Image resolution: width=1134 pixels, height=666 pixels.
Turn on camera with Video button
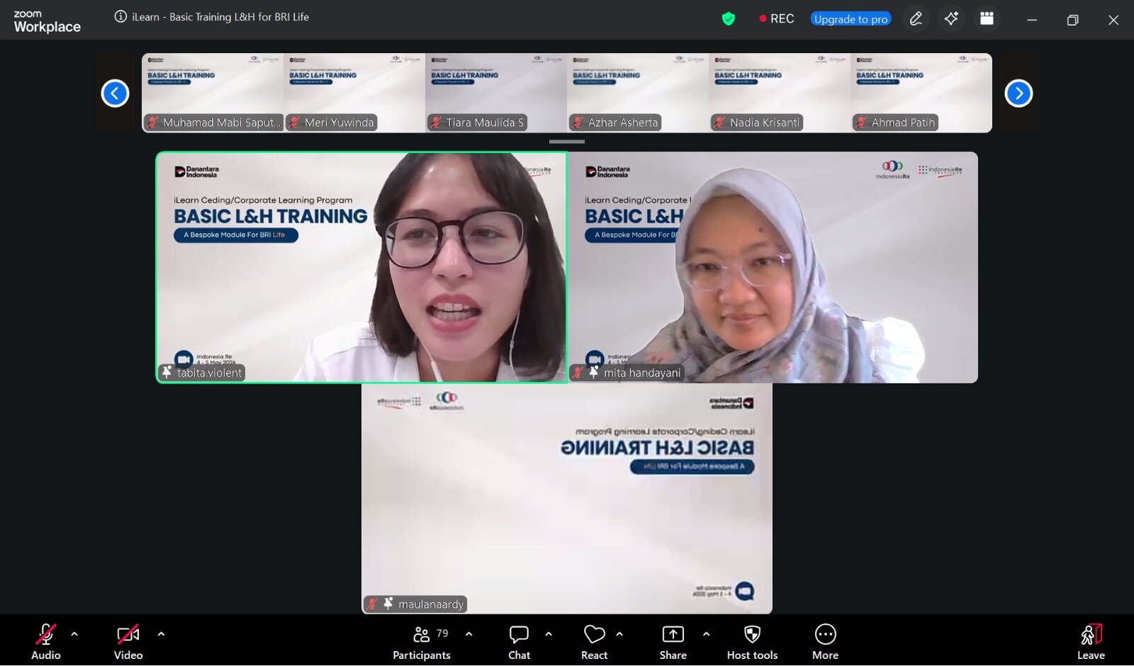(128, 642)
